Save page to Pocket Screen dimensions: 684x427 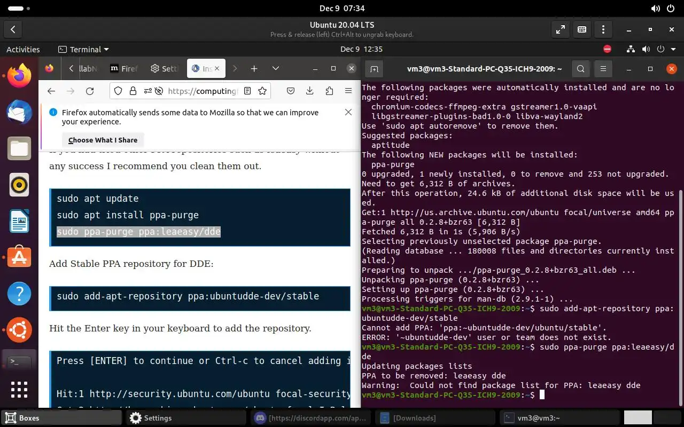[x=291, y=91]
